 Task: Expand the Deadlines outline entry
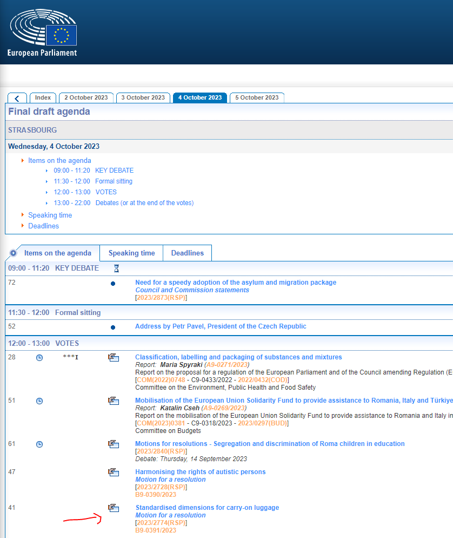pyautogui.click(x=43, y=226)
